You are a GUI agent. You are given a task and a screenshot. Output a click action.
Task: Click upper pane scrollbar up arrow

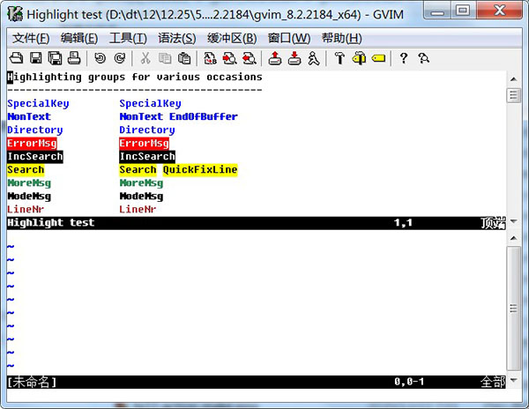[513, 79]
